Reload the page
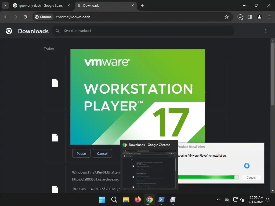The height and width of the screenshot is (206, 275). [25, 17]
